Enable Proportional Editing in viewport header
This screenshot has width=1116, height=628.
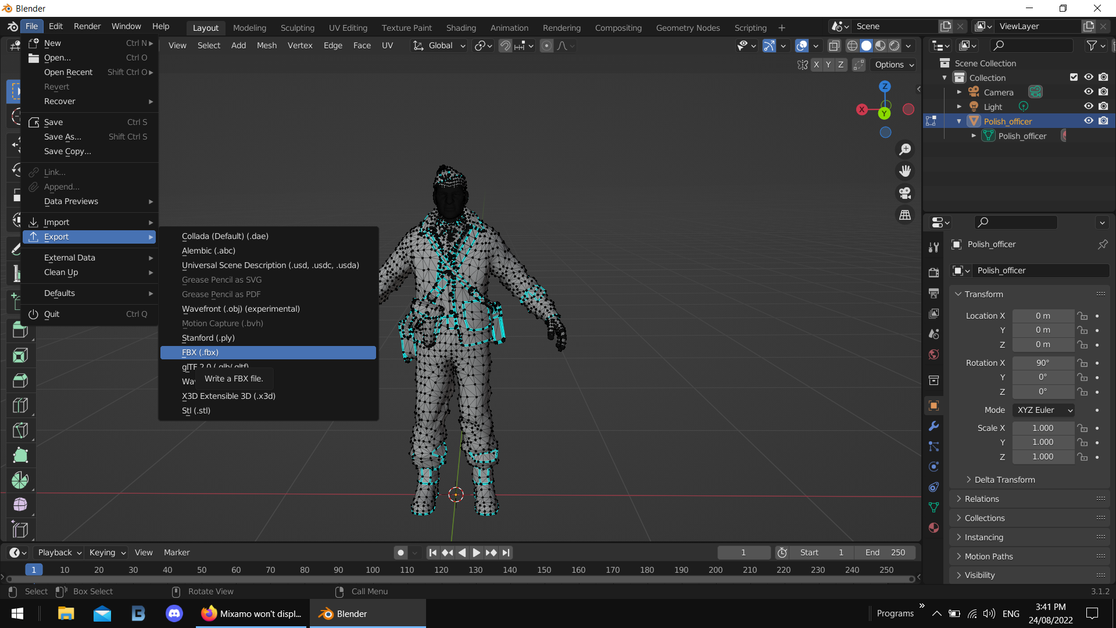point(547,45)
